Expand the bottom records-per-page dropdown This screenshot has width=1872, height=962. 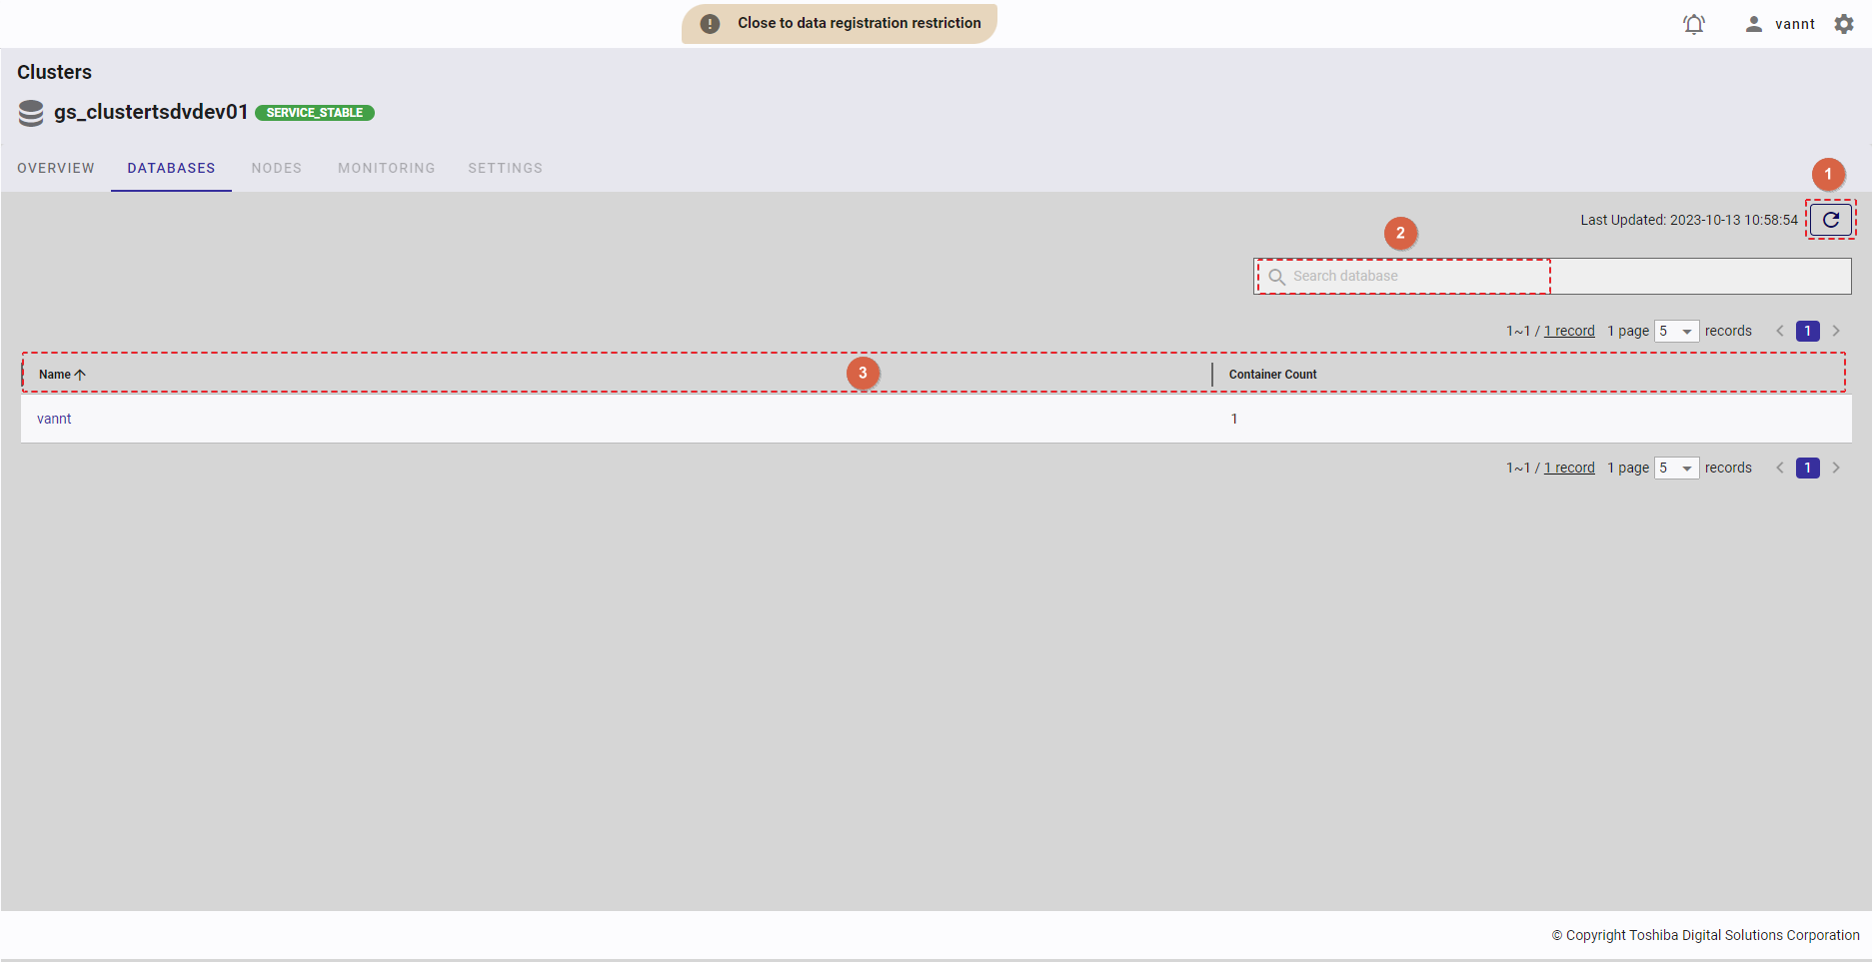(x=1677, y=469)
